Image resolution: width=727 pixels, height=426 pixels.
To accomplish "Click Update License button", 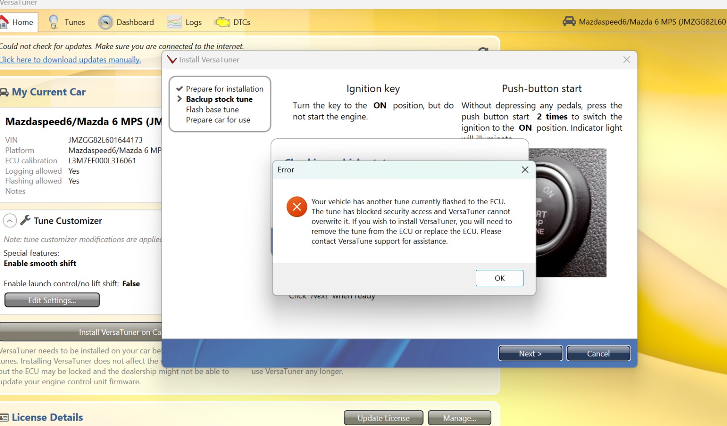I will 383,418.
